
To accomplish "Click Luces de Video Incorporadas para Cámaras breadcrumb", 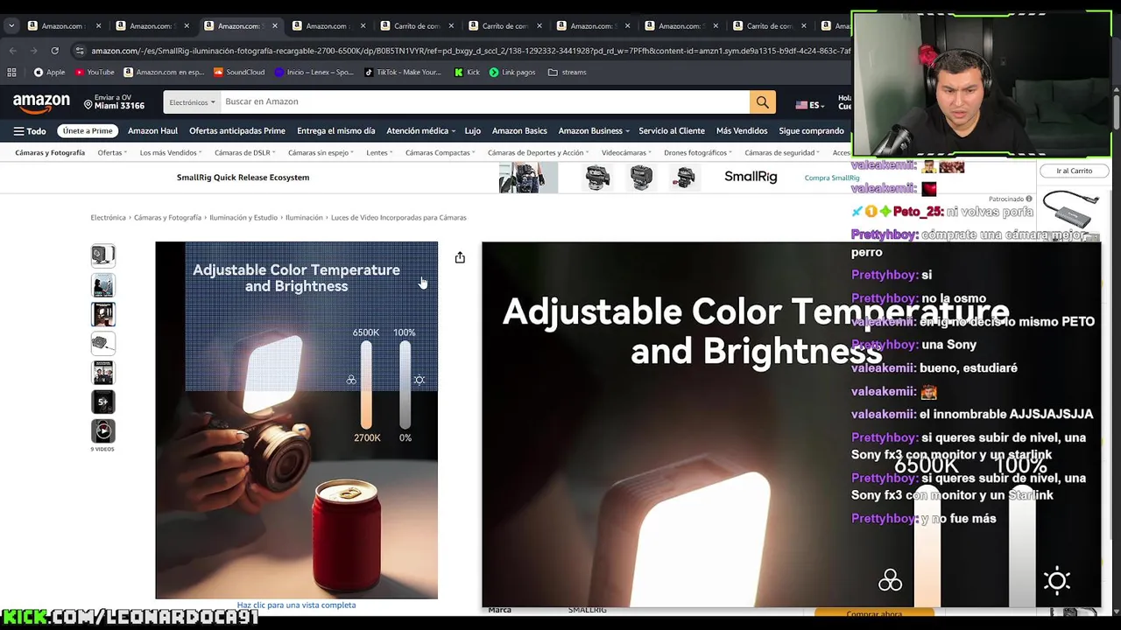I will point(398,217).
